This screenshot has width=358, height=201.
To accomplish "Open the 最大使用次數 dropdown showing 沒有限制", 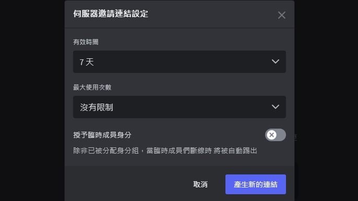I will pos(180,107).
